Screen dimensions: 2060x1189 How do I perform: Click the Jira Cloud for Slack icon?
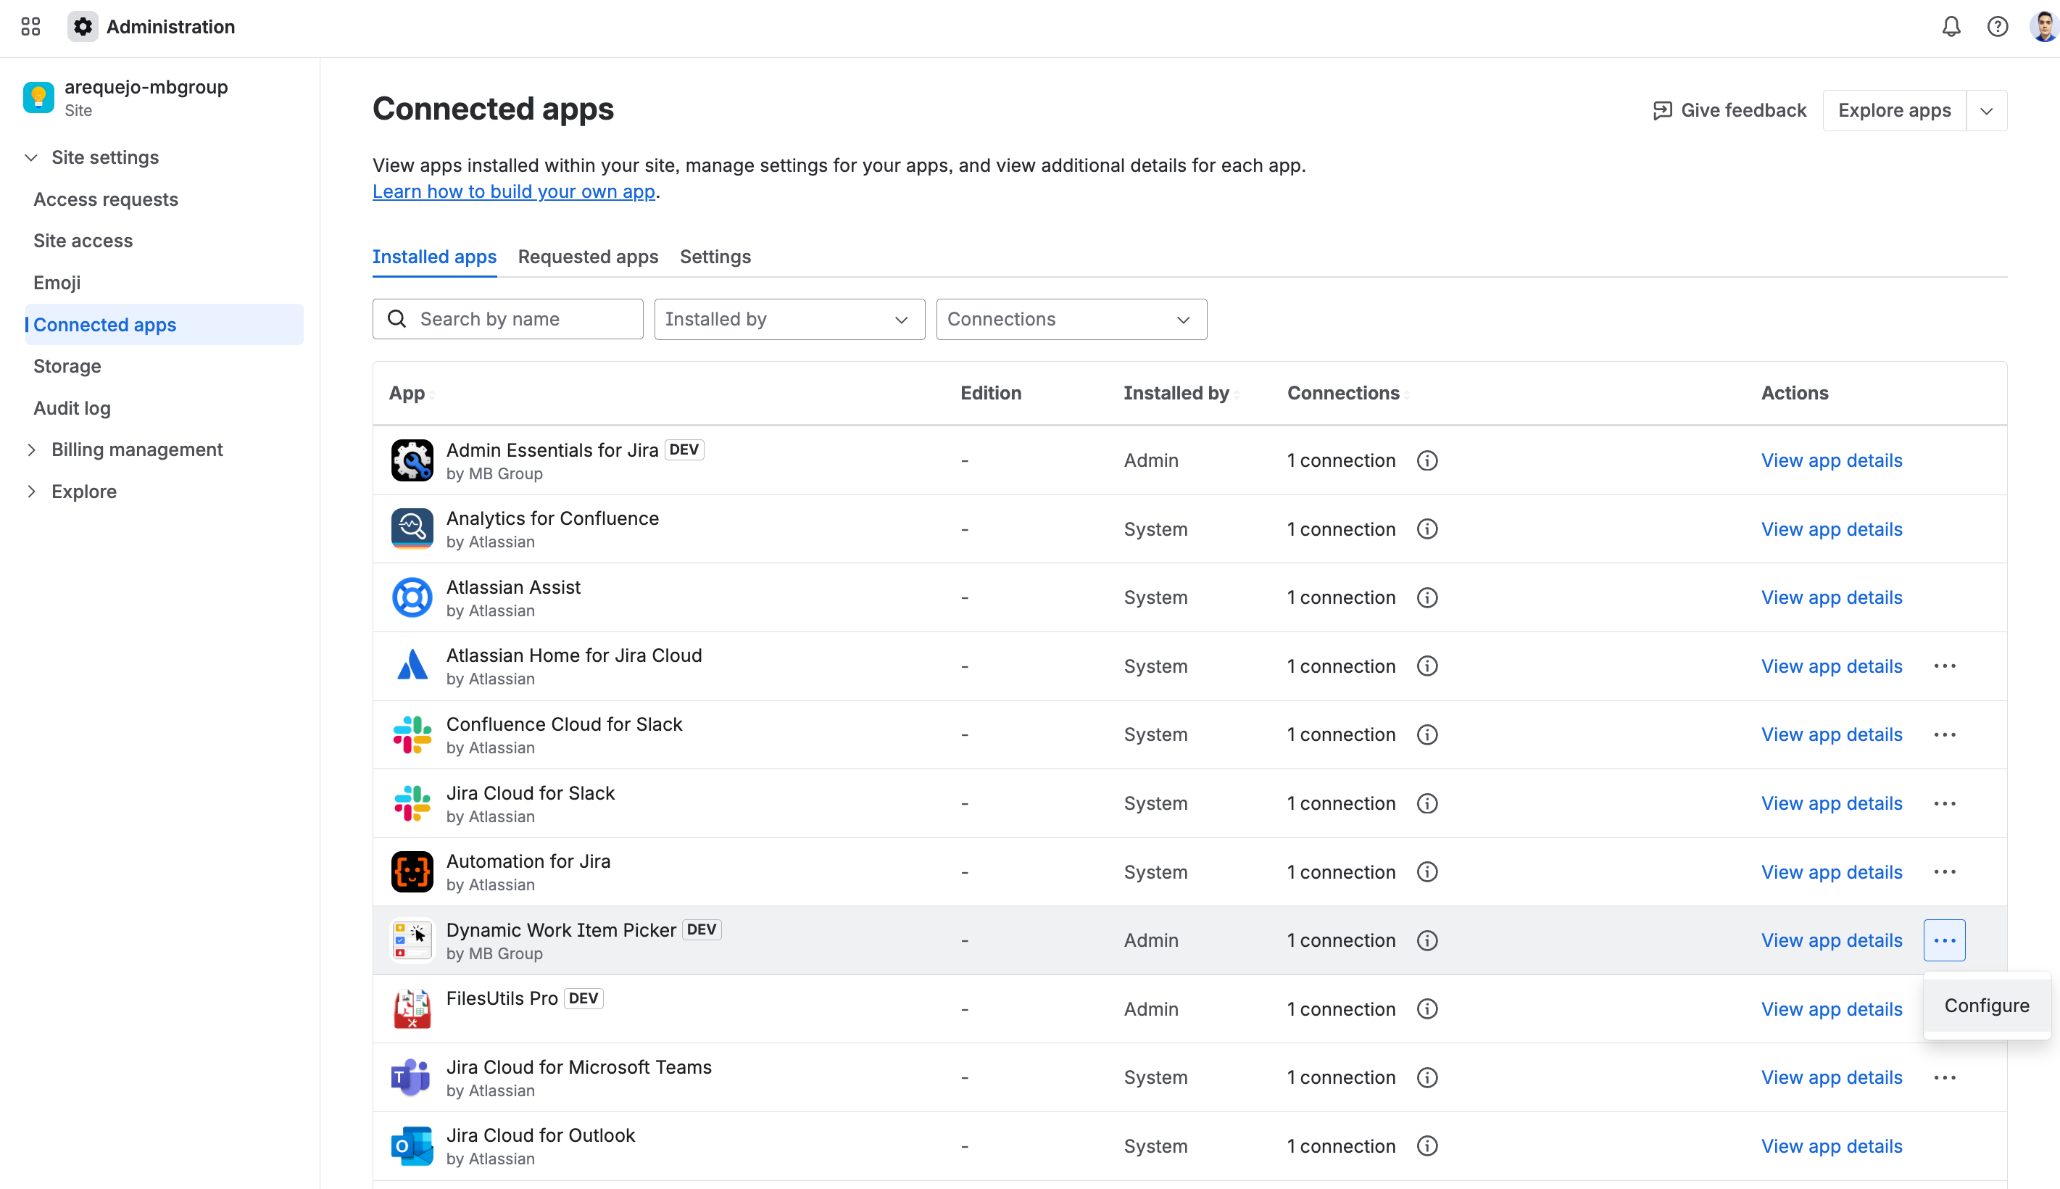(x=412, y=803)
